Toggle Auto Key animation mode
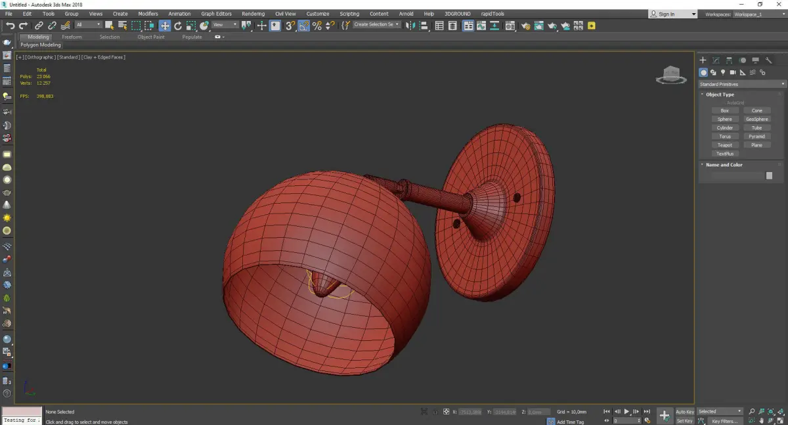 click(x=684, y=412)
